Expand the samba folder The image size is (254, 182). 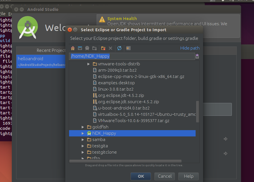click(83, 140)
